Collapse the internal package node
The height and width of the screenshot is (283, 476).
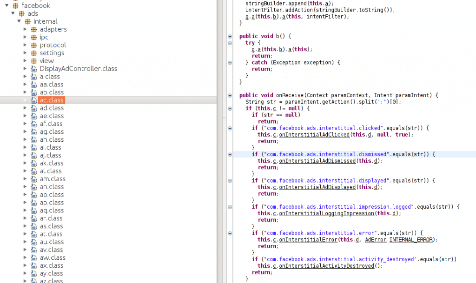19,21
